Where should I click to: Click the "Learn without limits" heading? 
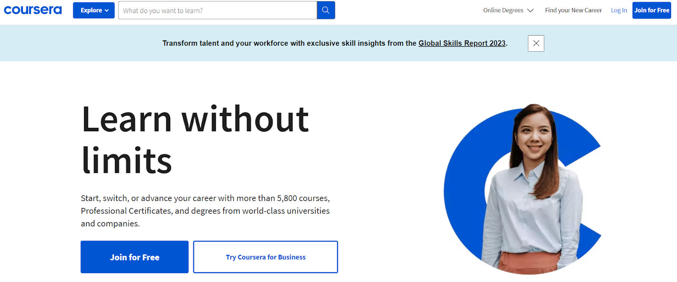195,140
